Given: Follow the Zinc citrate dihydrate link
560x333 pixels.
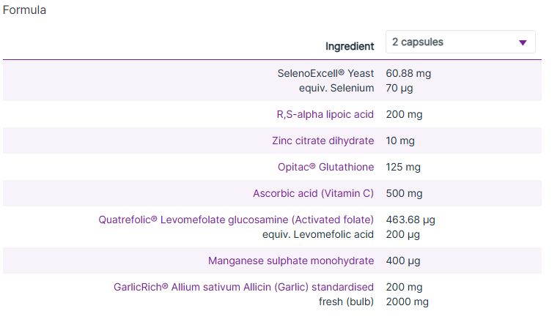Looking at the screenshot, I should (x=323, y=141).
